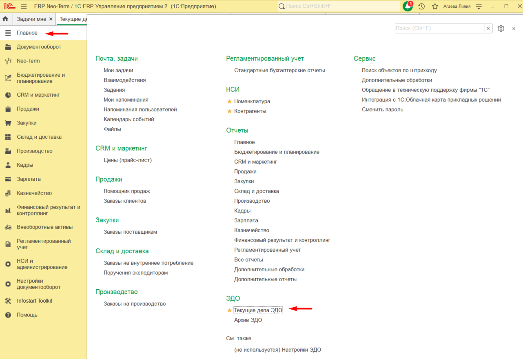Click the star next to Текущие дела ЭДО
This screenshot has height=359, width=523.
click(x=229, y=310)
